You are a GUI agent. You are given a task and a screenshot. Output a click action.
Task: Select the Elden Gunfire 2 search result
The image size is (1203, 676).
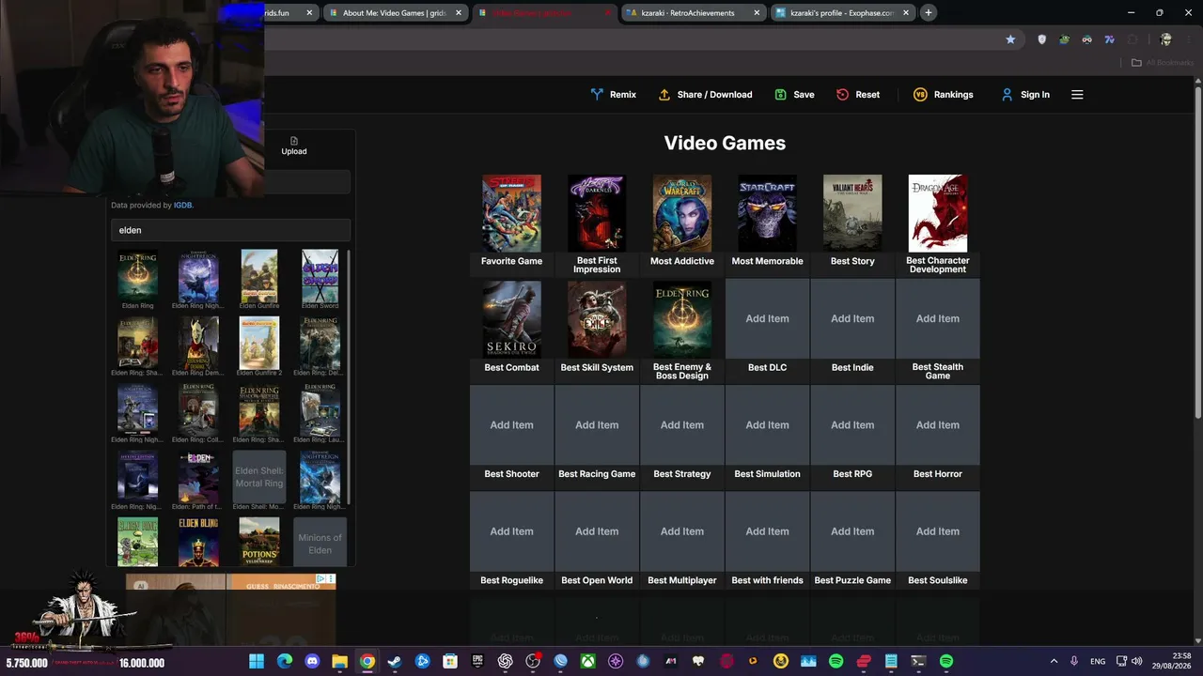(x=259, y=346)
